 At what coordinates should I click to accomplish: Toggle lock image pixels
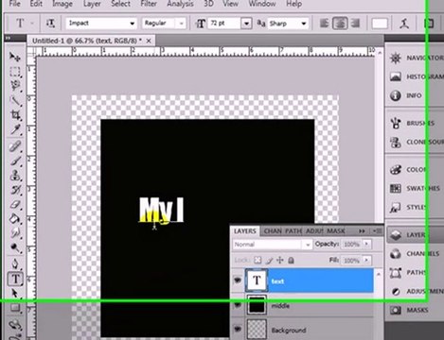[x=269, y=261]
